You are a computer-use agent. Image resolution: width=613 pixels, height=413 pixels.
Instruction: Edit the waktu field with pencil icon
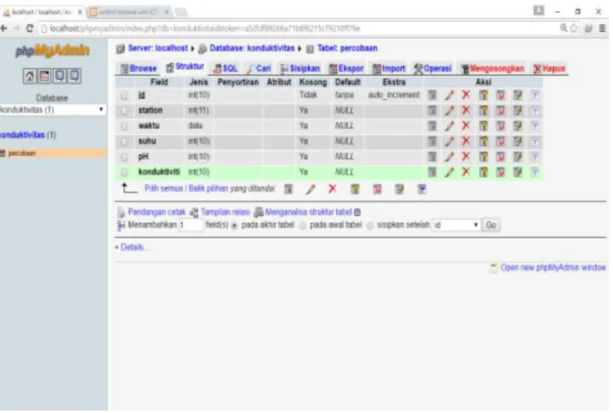coord(449,126)
